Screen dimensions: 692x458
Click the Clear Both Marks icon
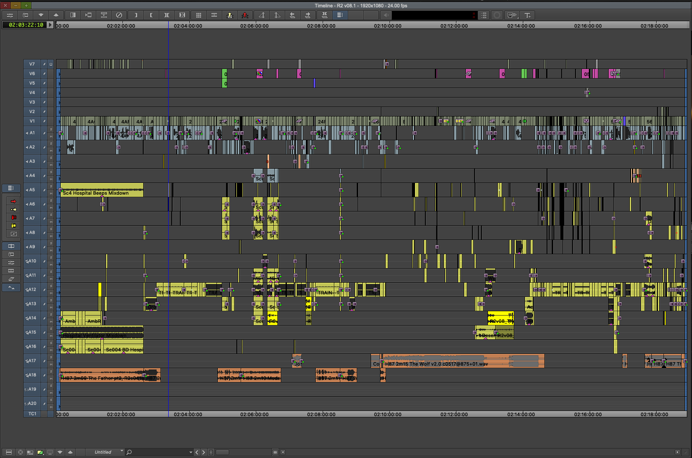click(182, 15)
